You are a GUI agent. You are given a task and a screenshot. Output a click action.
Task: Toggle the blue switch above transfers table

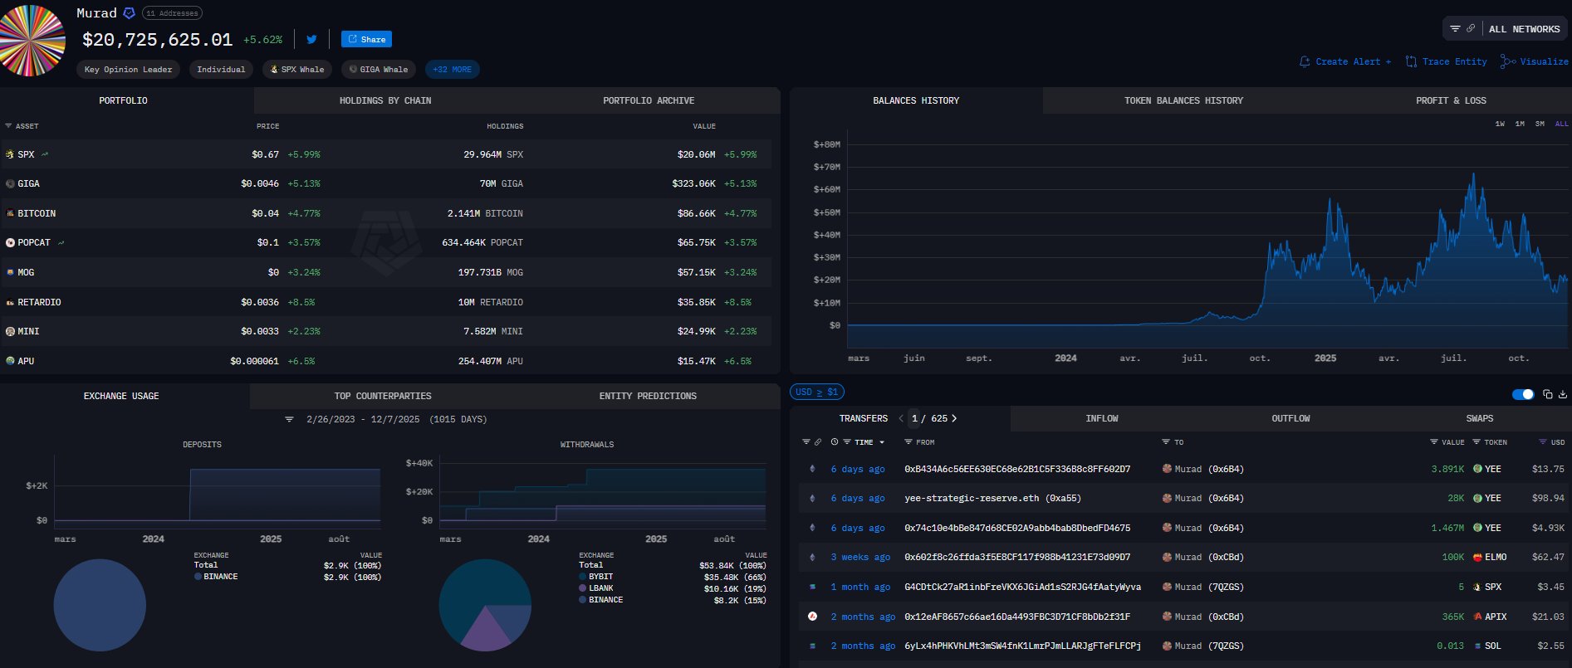tap(1523, 394)
